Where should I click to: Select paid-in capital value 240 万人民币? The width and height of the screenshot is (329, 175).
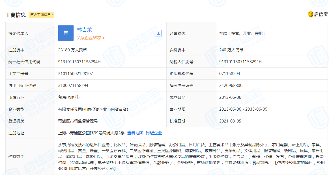pos(231,50)
